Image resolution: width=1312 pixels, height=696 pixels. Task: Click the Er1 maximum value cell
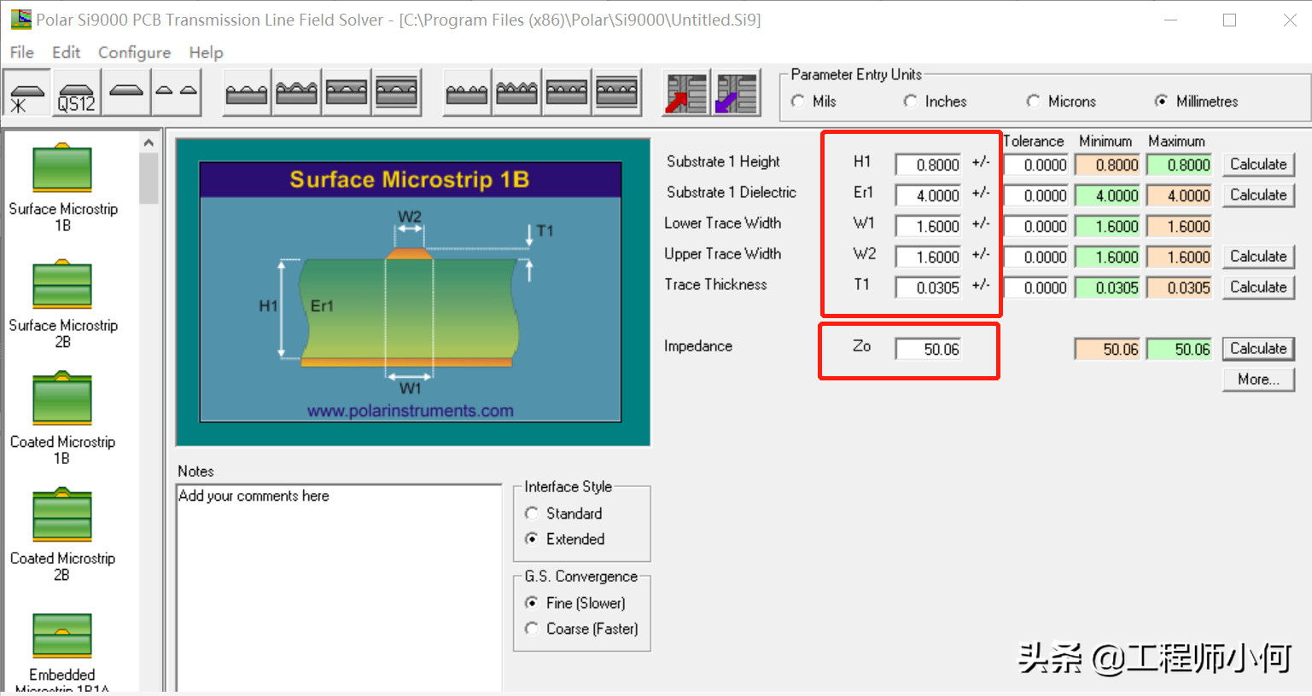point(1180,195)
